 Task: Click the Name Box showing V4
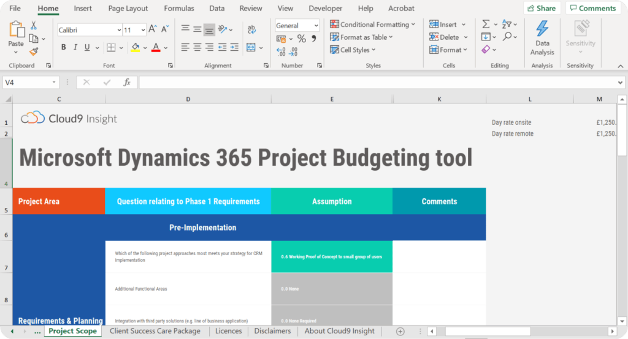pyautogui.click(x=31, y=83)
